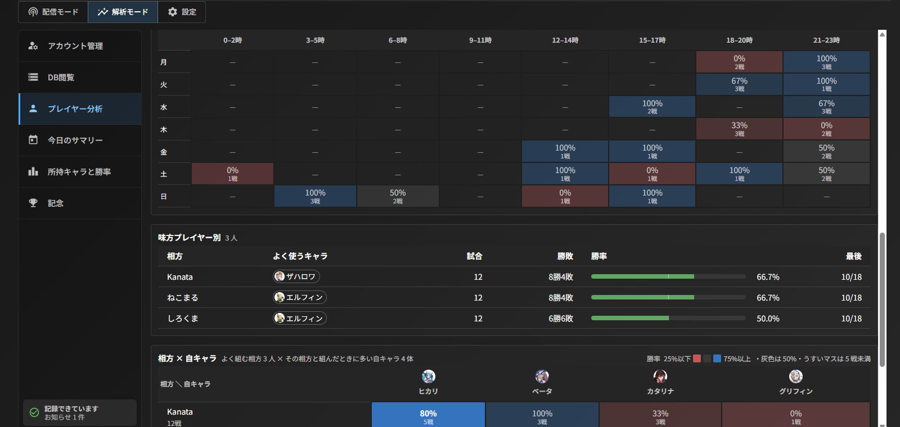This screenshot has width=900, height=427.
Task: Select Kanata in the 味方プレイヤー別 table
Action: [x=180, y=277]
